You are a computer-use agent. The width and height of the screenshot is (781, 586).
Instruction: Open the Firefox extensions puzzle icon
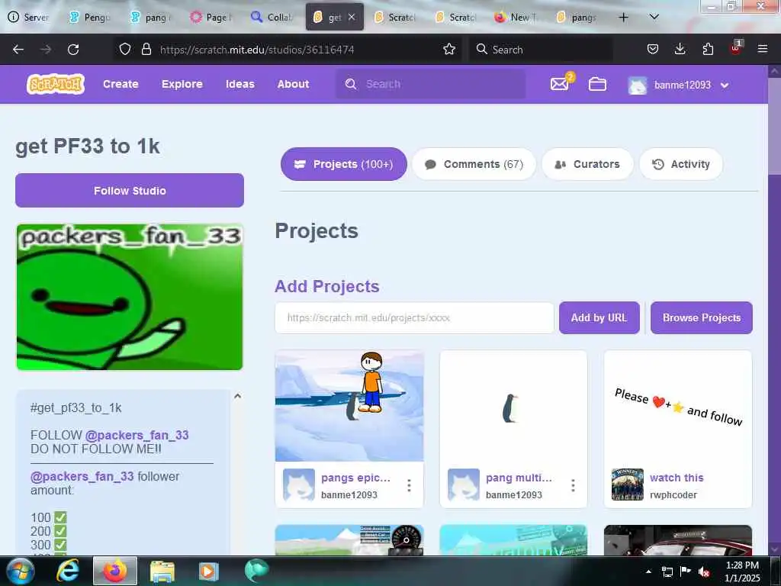[x=708, y=49]
